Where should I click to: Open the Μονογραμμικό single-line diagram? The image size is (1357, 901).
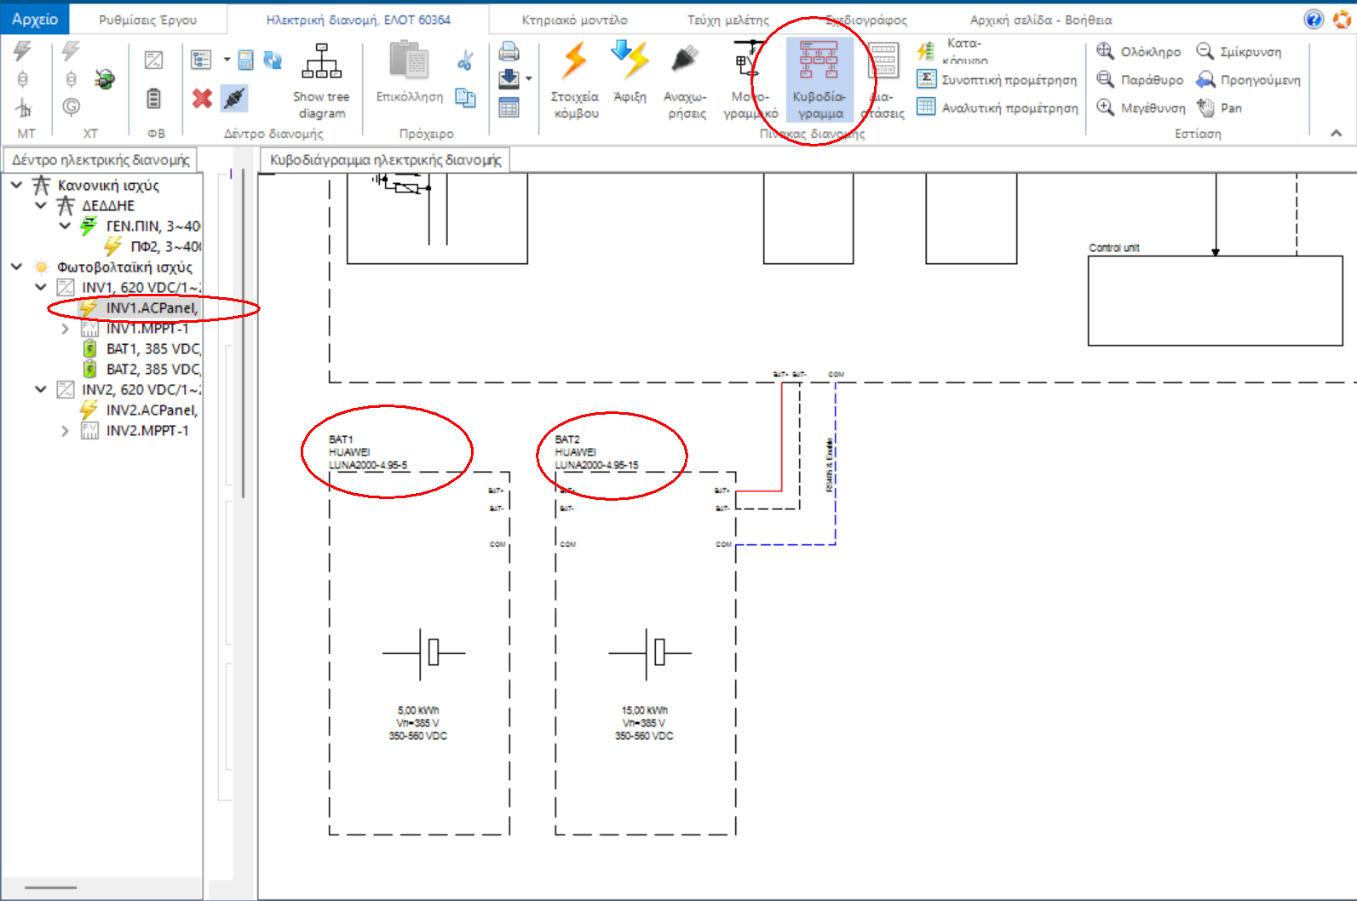(x=750, y=82)
